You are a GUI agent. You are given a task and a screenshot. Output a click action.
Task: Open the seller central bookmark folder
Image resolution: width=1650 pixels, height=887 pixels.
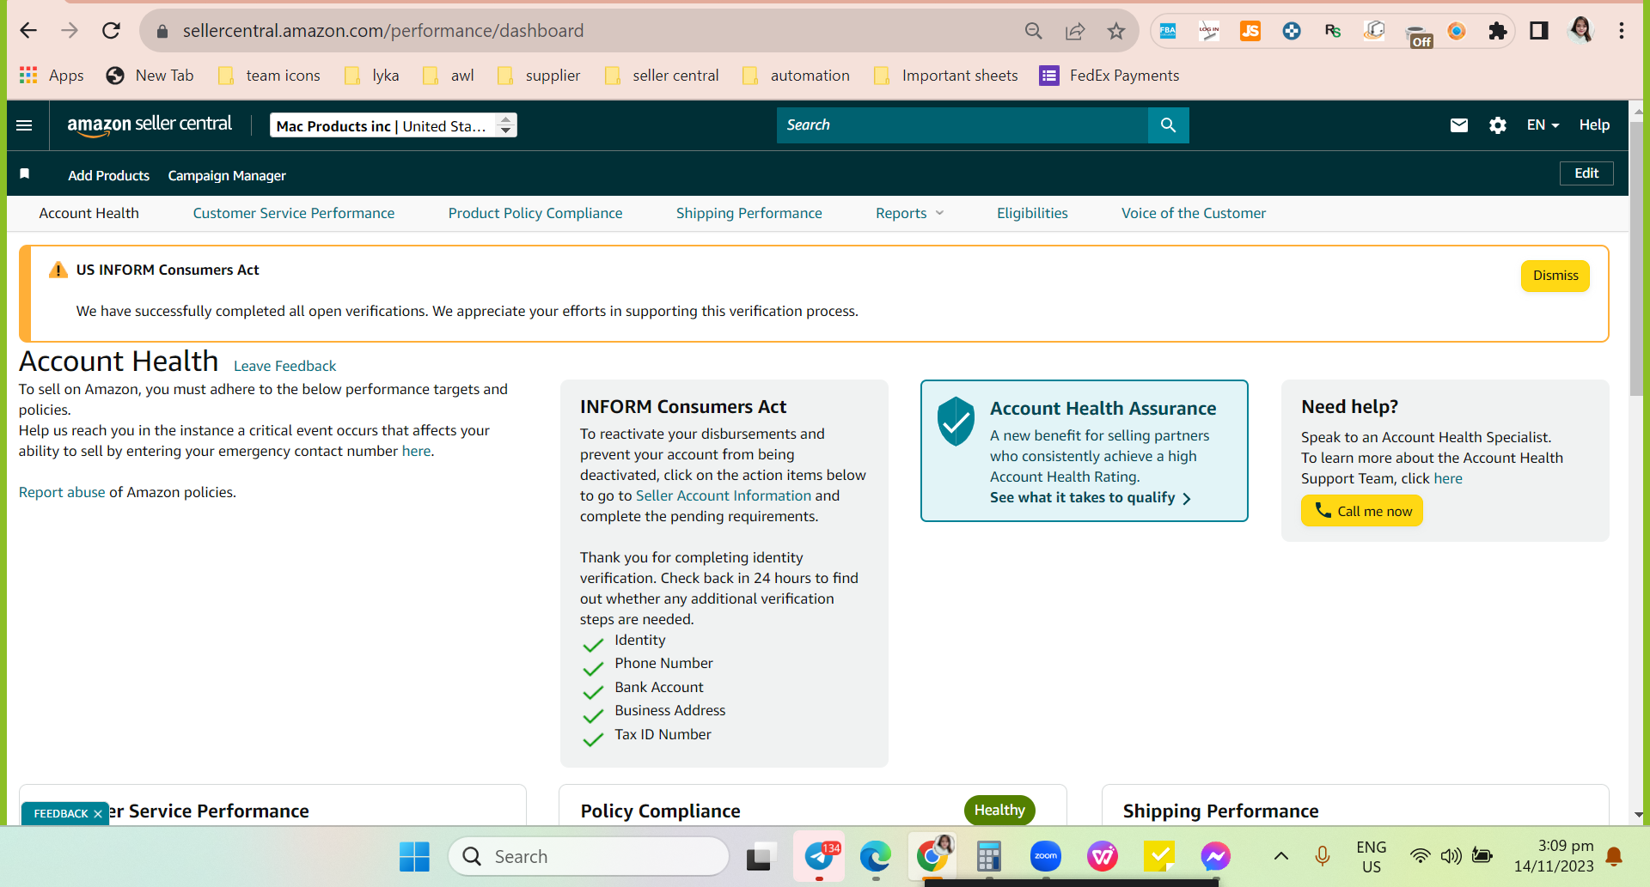[662, 76]
